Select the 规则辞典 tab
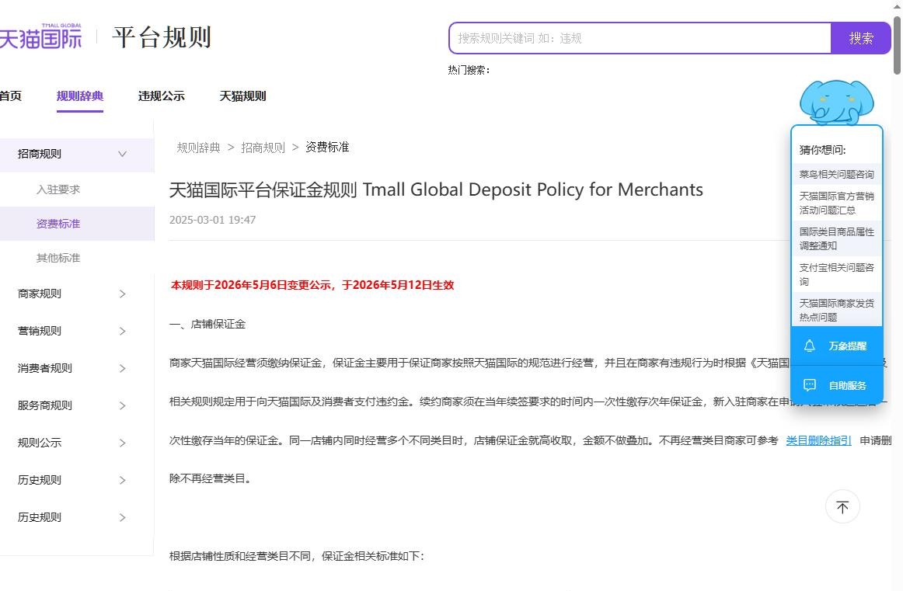 (x=80, y=96)
